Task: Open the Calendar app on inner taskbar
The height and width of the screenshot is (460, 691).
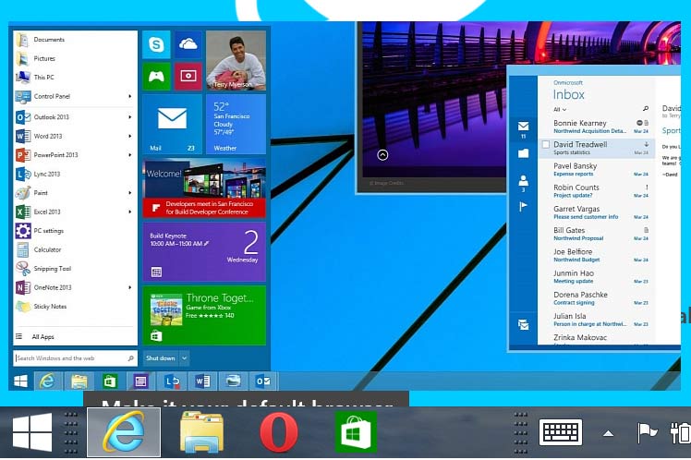Action: [140, 381]
